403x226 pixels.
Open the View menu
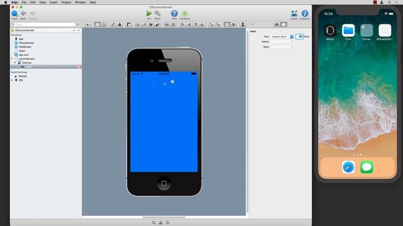pyautogui.click(x=42, y=3)
